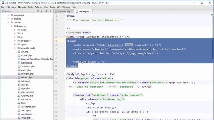The image size is (214, 120).
Task: Expand the js folder
Action: [15, 37]
